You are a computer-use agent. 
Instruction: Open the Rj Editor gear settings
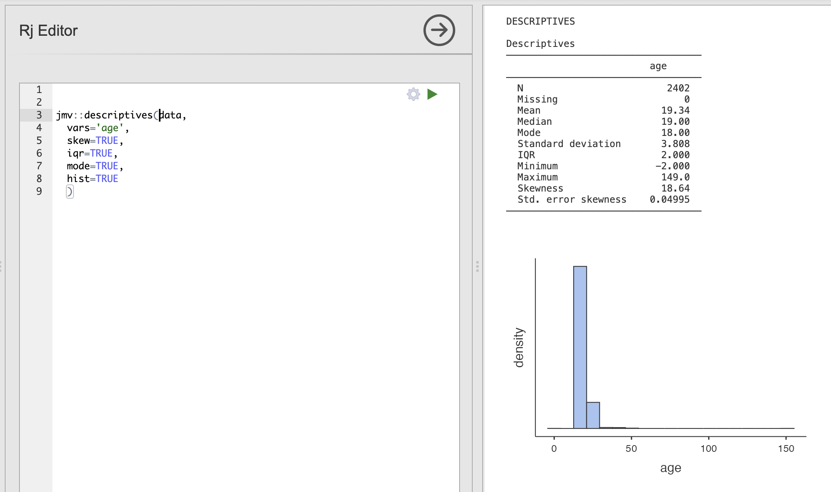tap(414, 94)
